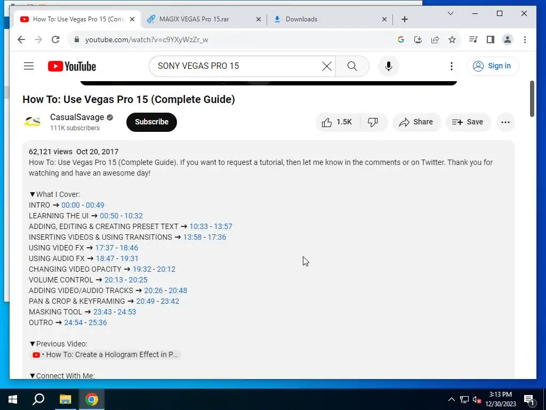Open tab search dropdown chevron
The image size is (546, 410).
450,13
